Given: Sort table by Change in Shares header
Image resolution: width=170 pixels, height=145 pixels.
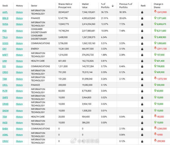Looking at the screenshot, I should [x=158, y=6].
